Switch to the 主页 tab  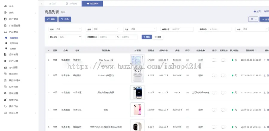pyautogui.click(x=53, y=3)
